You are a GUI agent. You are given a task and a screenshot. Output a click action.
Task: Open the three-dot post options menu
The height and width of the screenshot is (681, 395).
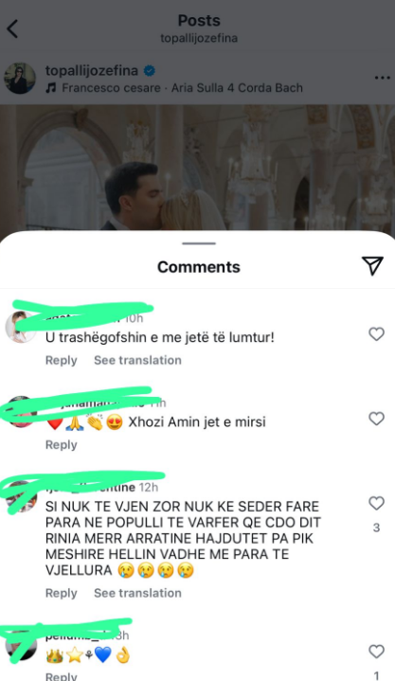(382, 78)
